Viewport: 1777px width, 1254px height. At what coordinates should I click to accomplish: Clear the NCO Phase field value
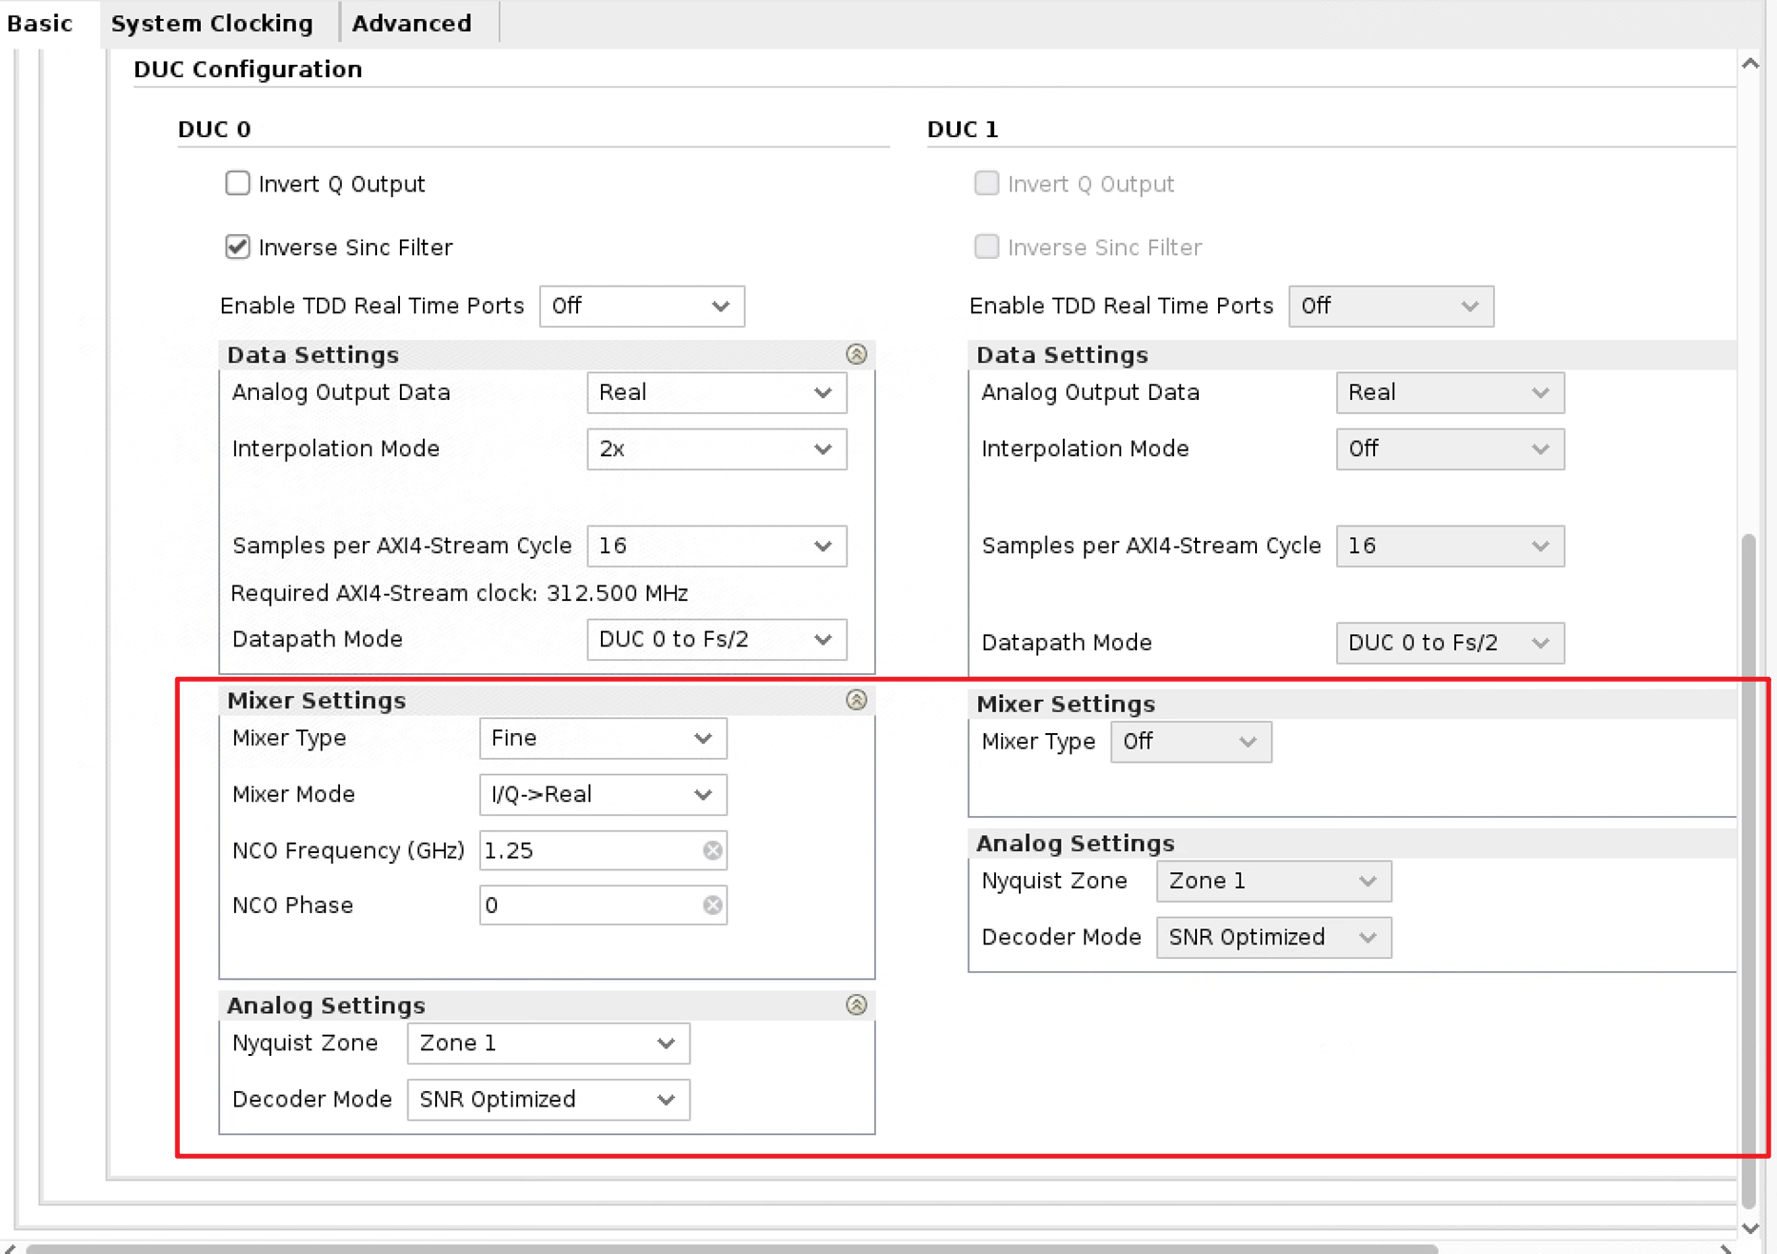(x=712, y=906)
